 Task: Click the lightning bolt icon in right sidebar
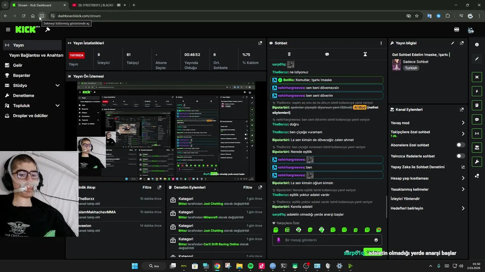tap(477, 91)
